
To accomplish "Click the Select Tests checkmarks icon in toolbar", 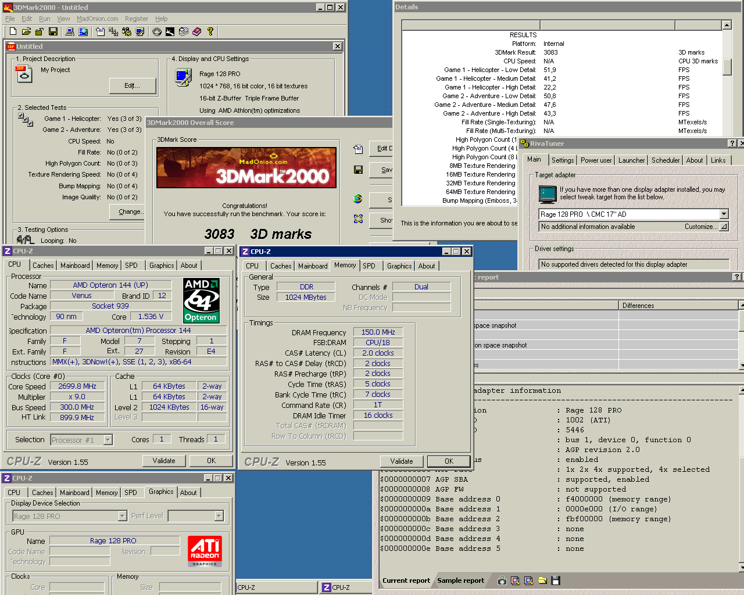I will tap(113, 31).
